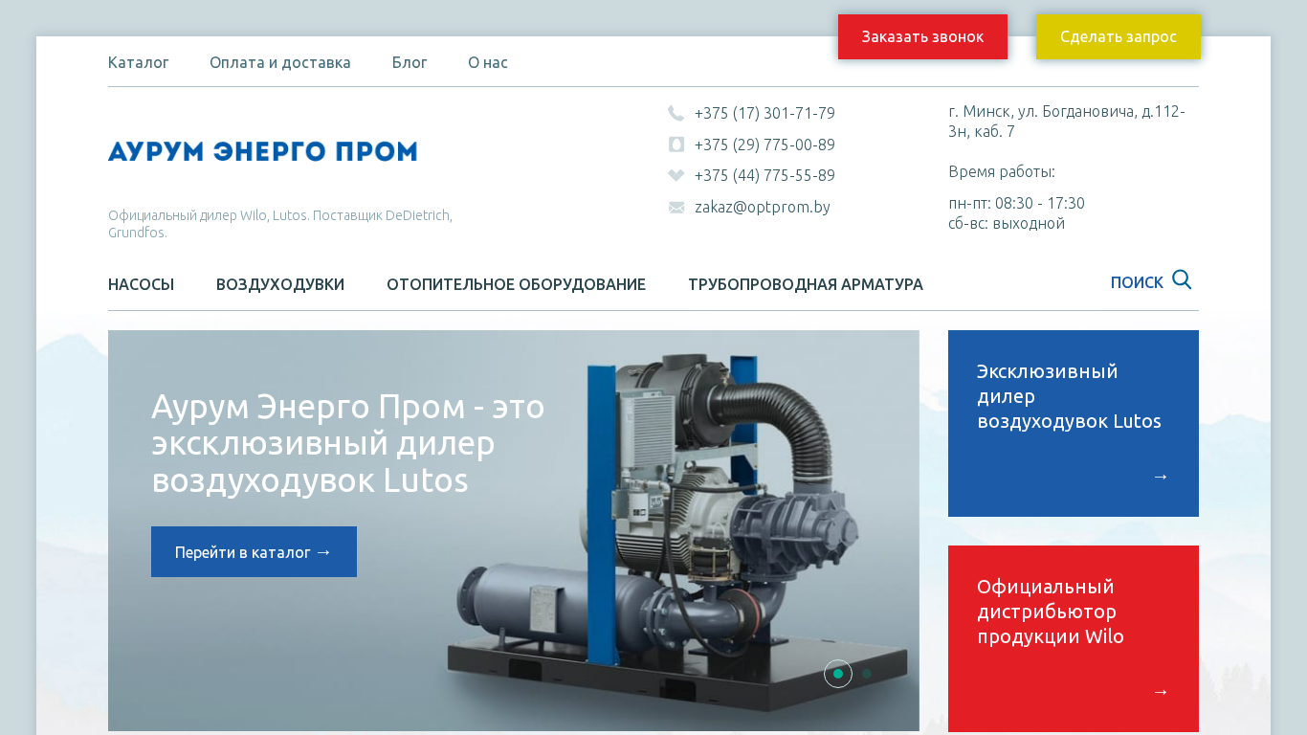Call the number +375 (17) 301-71-79
The width and height of the screenshot is (1307, 735).
tap(764, 113)
